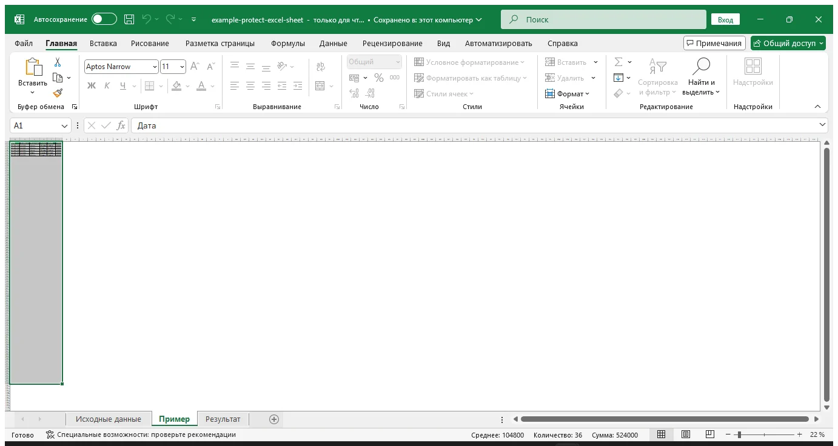Click the add new sheet plus icon
Viewport: 838px width, 446px height.
(x=274, y=419)
